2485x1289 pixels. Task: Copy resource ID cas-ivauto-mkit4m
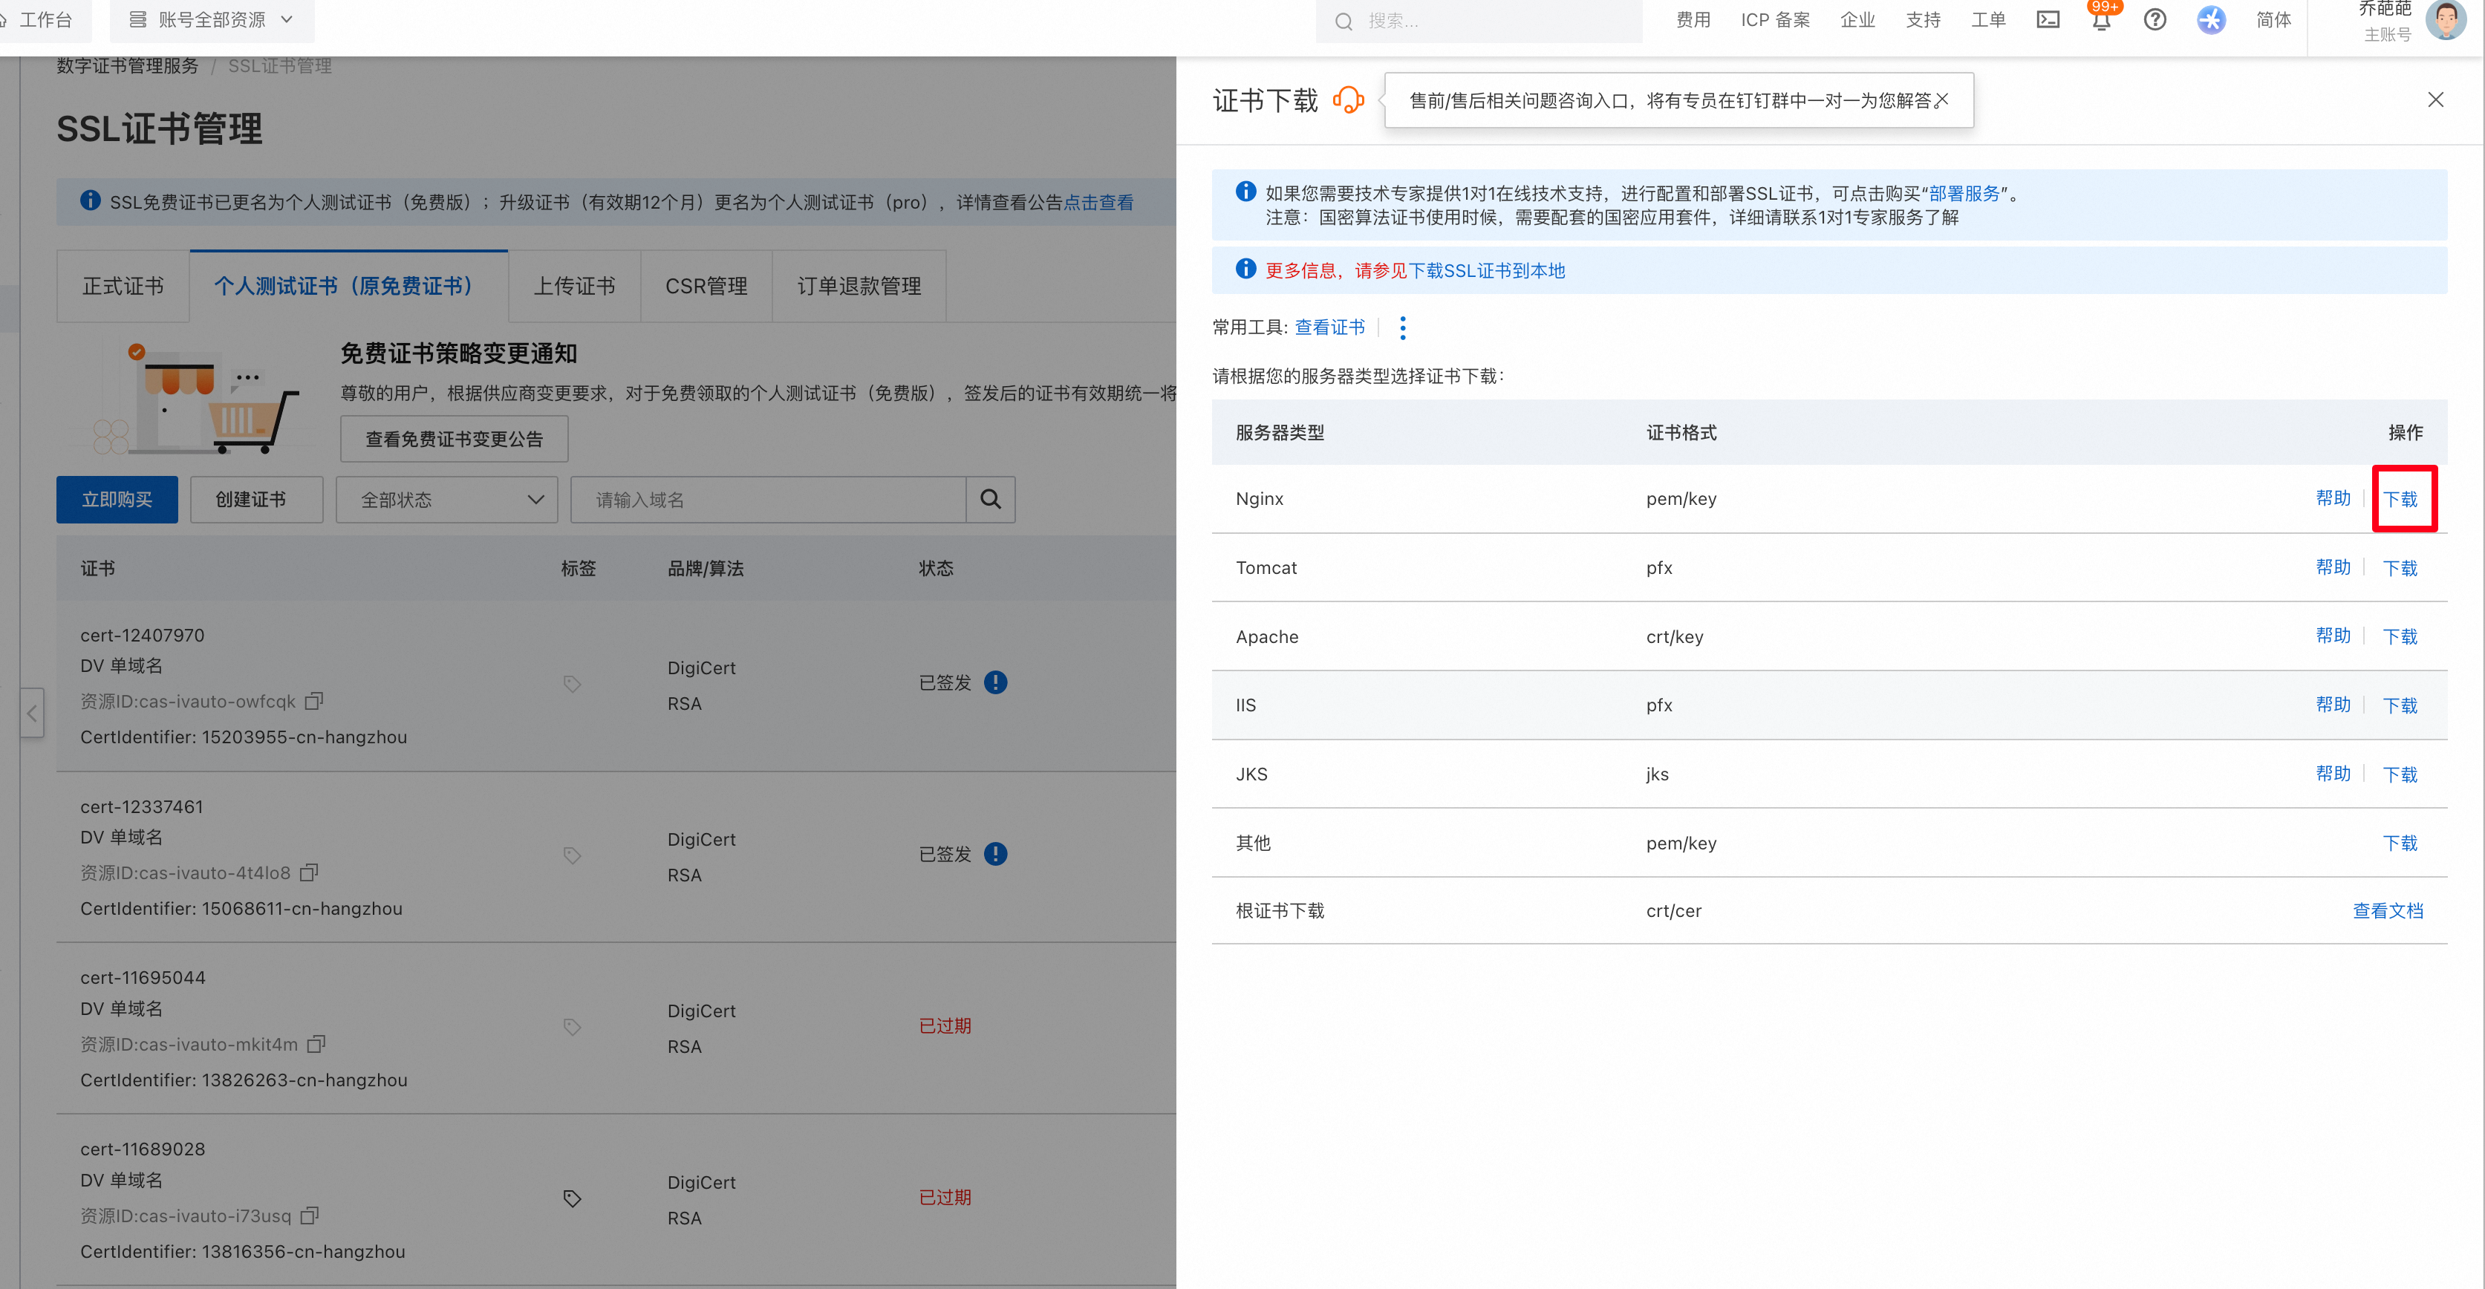click(x=316, y=1044)
